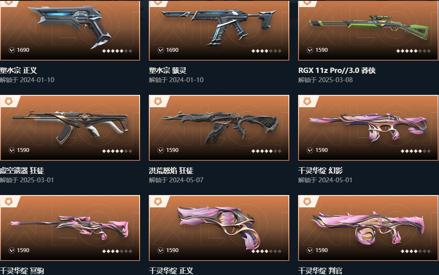Viewport: 439px width, 275px height.
Task: Click the corner badge icon on 千灵华绽 判官 card
Action: 307,202
